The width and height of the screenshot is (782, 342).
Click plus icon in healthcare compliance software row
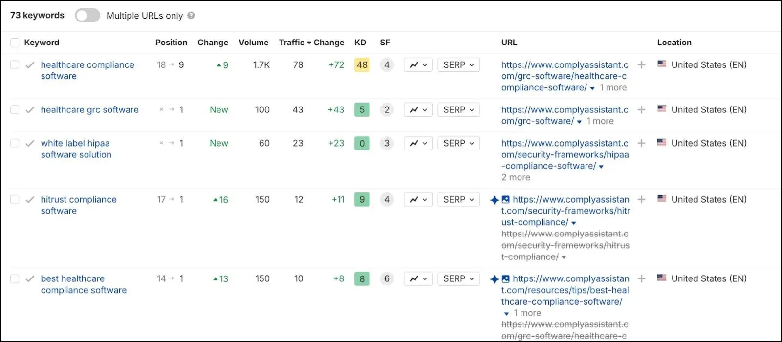[x=642, y=65]
